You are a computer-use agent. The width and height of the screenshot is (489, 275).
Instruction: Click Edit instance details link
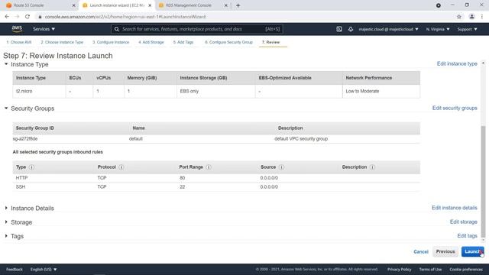pos(455,208)
